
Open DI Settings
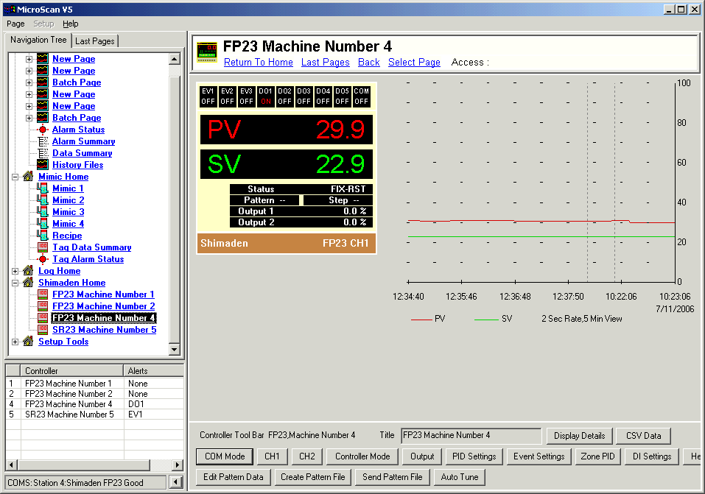pyautogui.click(x=652, y=456)
